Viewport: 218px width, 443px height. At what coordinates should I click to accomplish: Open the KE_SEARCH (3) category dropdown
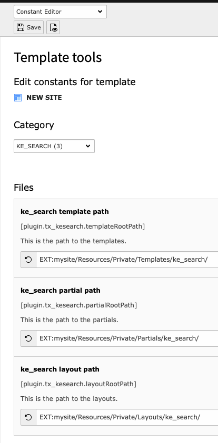tap(54, 146)
